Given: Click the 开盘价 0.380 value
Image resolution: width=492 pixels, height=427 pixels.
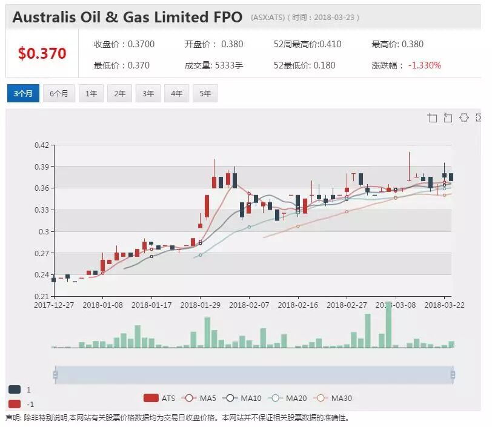Looking at the screenshot, I should (x=214, y=44).
